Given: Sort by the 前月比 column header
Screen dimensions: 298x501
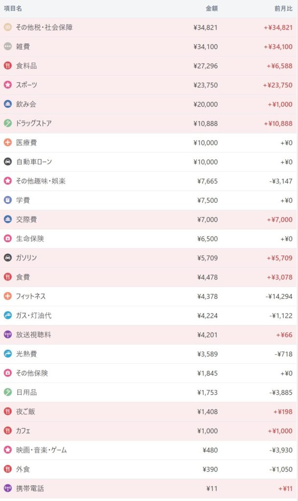Looking at the screenshot, I should point(283,9).
